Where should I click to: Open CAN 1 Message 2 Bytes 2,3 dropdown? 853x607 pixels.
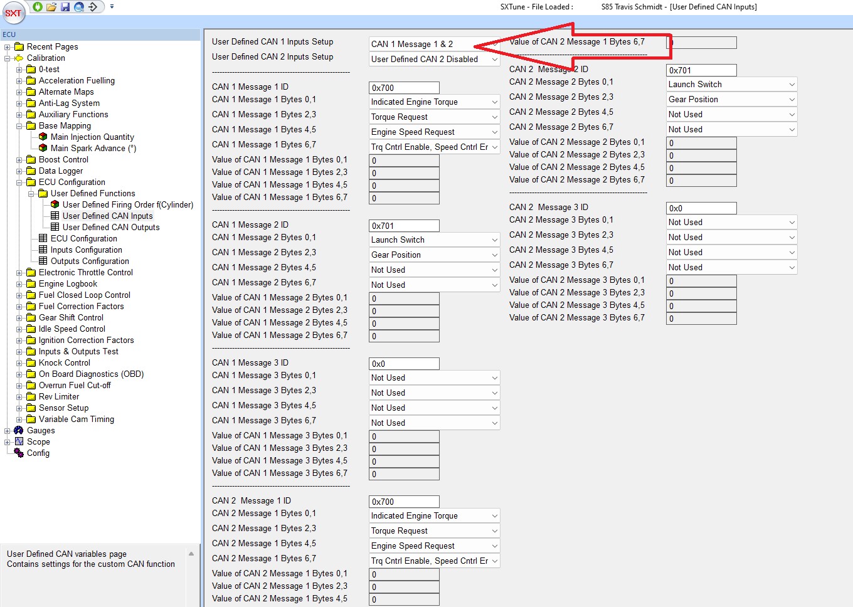[434, 255]
